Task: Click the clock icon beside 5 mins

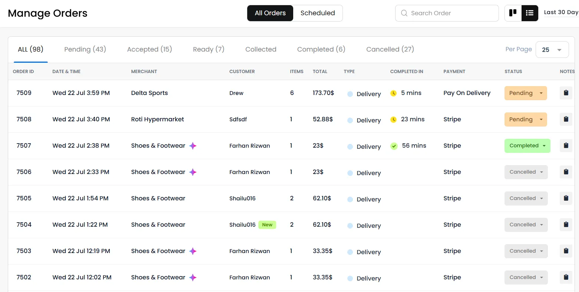Action: 394,93
